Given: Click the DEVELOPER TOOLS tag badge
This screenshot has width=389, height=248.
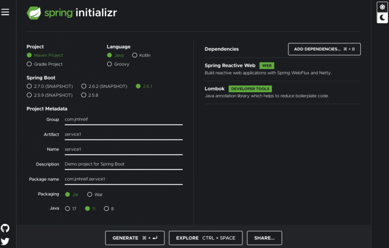Looking at the screenshot, I should [250, 88].
